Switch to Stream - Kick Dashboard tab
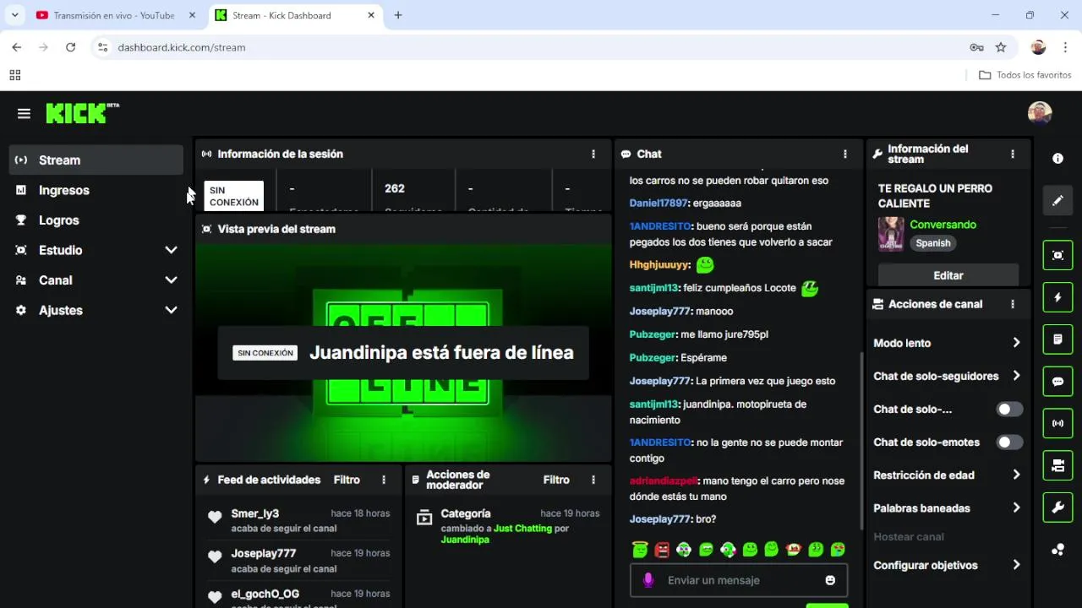Screen dimensions: 1082x608 pos(293,15)
